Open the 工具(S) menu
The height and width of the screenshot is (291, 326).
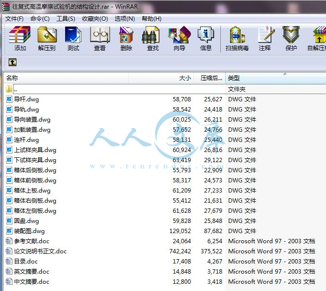pyautogui.click(x=66, y=19)
